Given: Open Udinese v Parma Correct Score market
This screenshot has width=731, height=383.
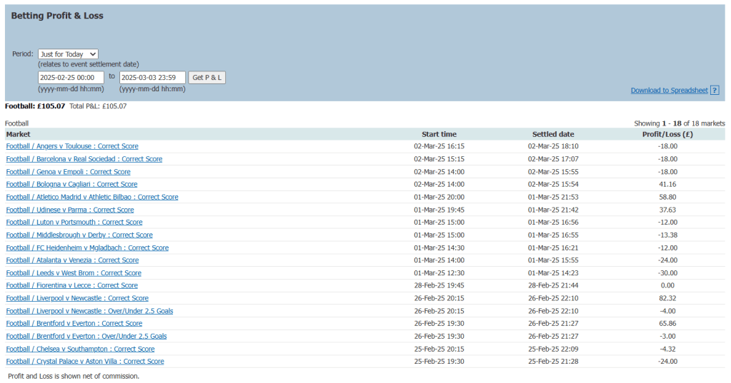Looking at the screenshot, I should 70,210.
